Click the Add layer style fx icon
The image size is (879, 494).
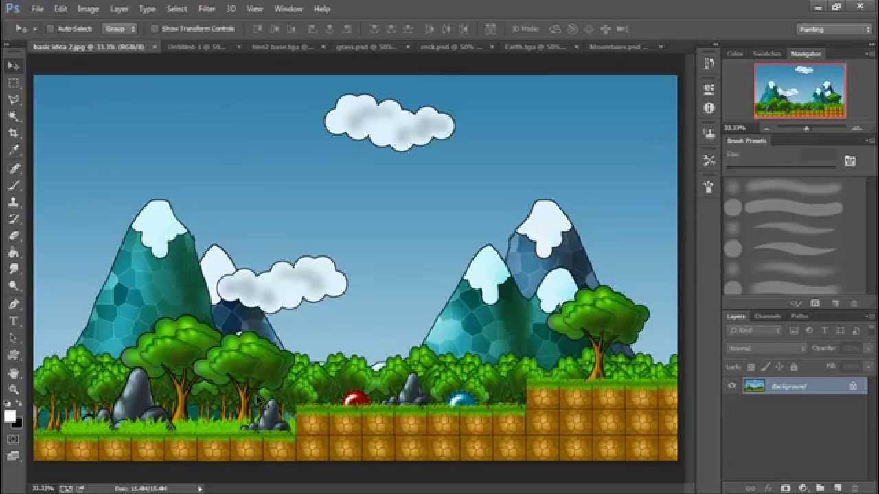tap(769, 488)
